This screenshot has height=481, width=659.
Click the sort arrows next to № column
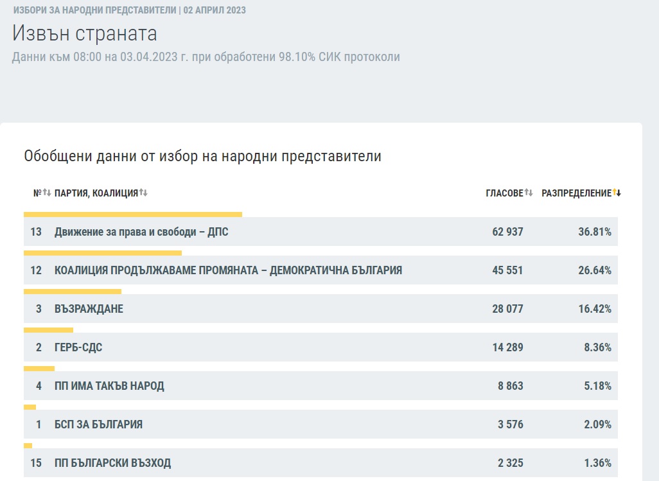click(x=46, y=193)
